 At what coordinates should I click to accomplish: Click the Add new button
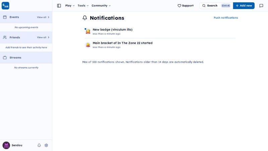(244, 6)
